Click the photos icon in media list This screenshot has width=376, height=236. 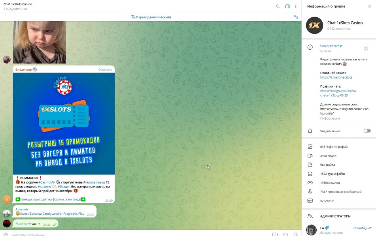coord(310,147)
